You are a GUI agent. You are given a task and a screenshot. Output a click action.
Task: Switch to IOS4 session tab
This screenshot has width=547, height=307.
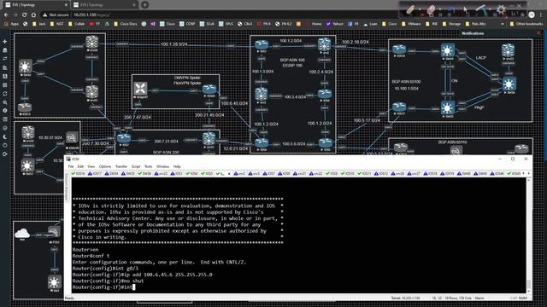[x=191, y=173]
